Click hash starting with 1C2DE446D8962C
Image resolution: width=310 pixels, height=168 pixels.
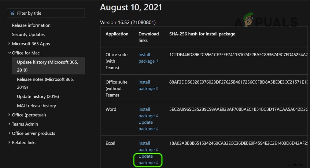(238, 55)
